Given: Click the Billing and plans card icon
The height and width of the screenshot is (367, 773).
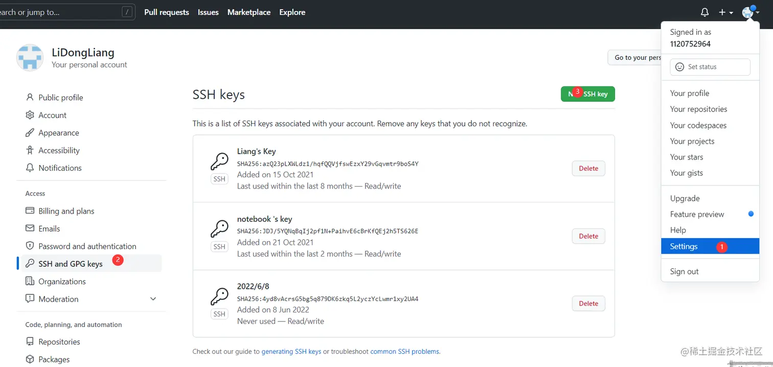Looking at the screenshot, I should (x=30, y=211).
